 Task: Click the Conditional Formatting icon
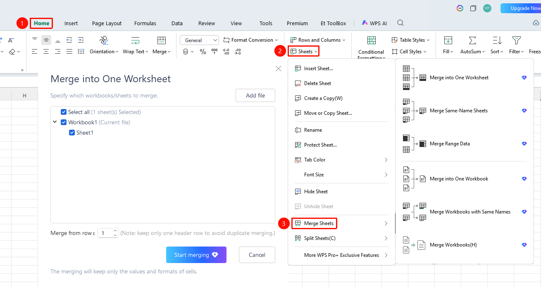(372, 40)
